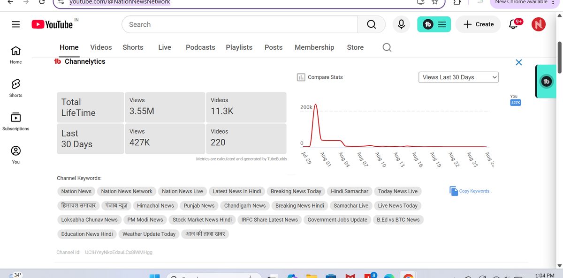The width and height of the screenshot is (563, 278).
Task: Select the Punjab News keyword chip
Action: point(199,205)
